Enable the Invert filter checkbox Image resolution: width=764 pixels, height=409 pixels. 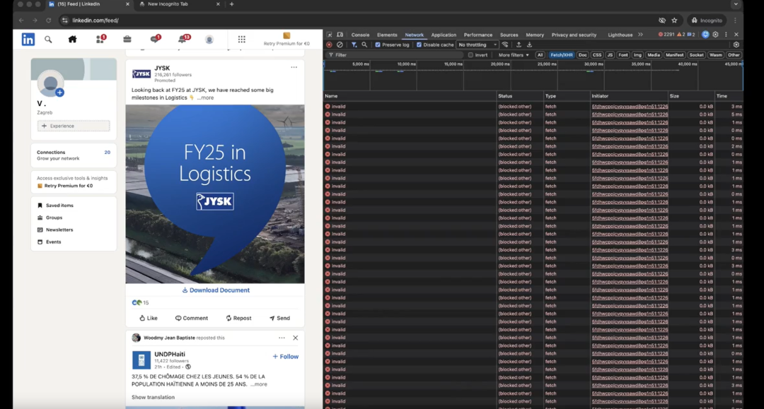470,55
